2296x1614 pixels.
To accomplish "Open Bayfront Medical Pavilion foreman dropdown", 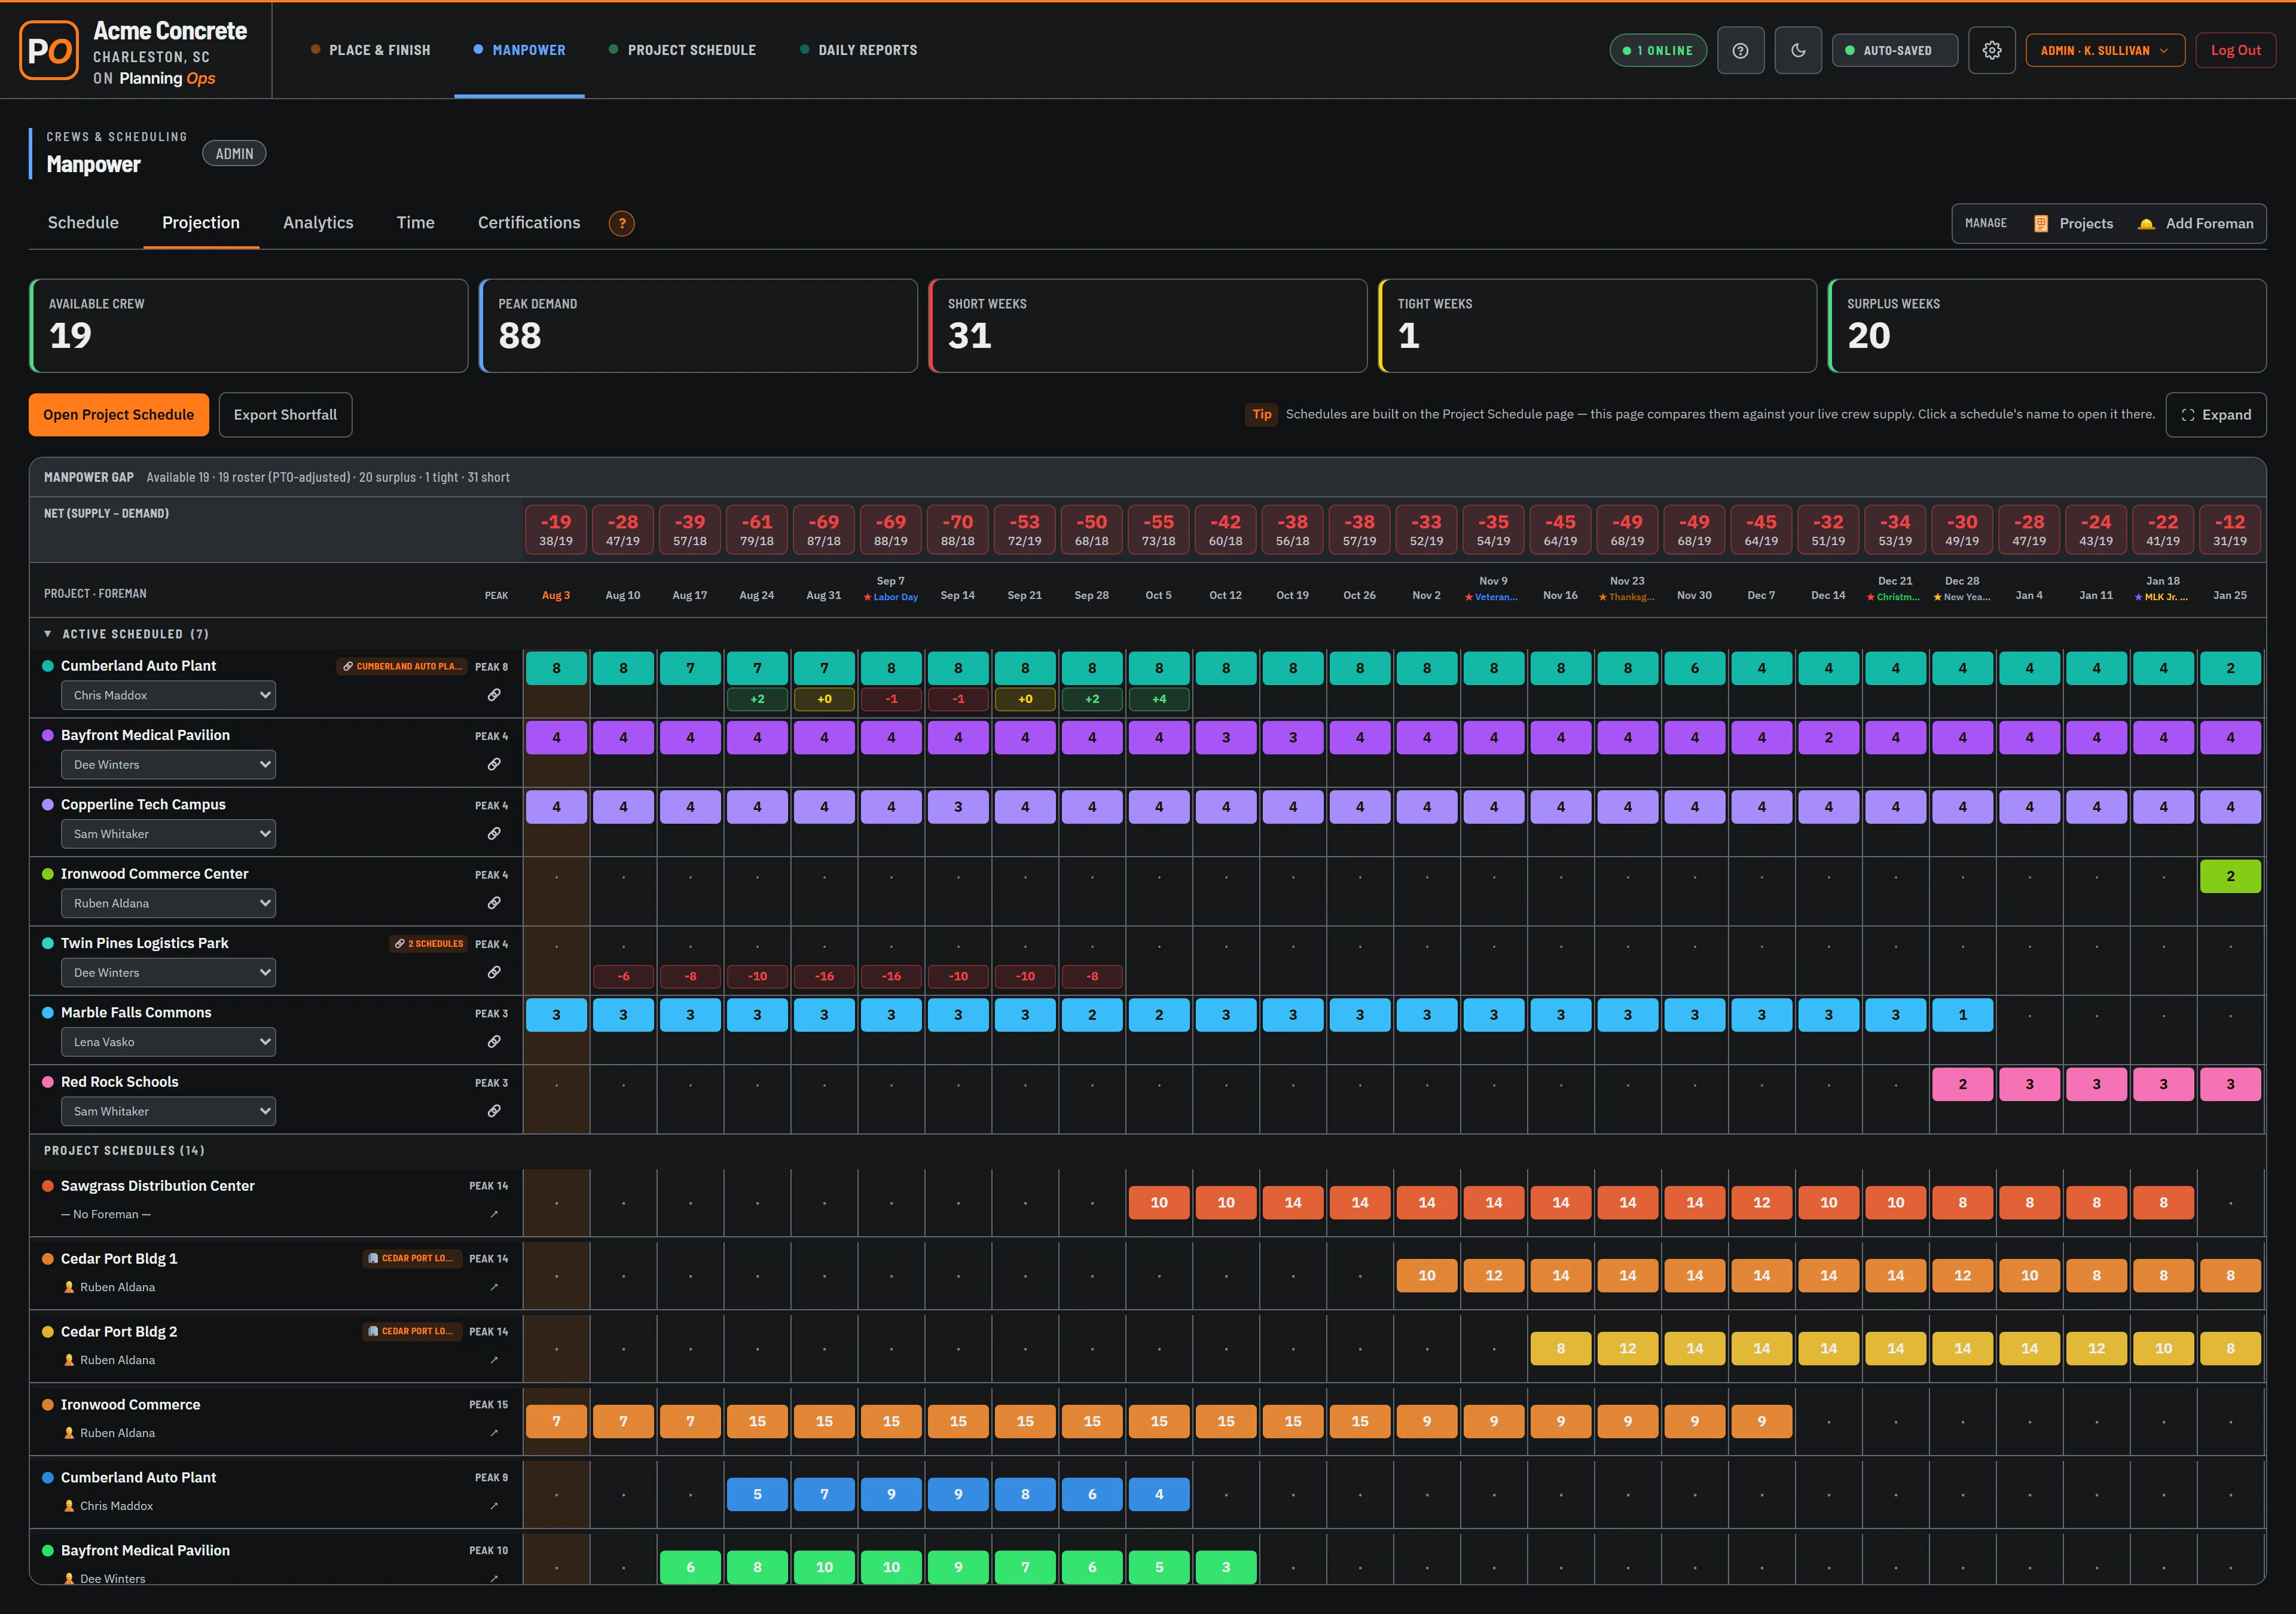I will coord(168,764).
